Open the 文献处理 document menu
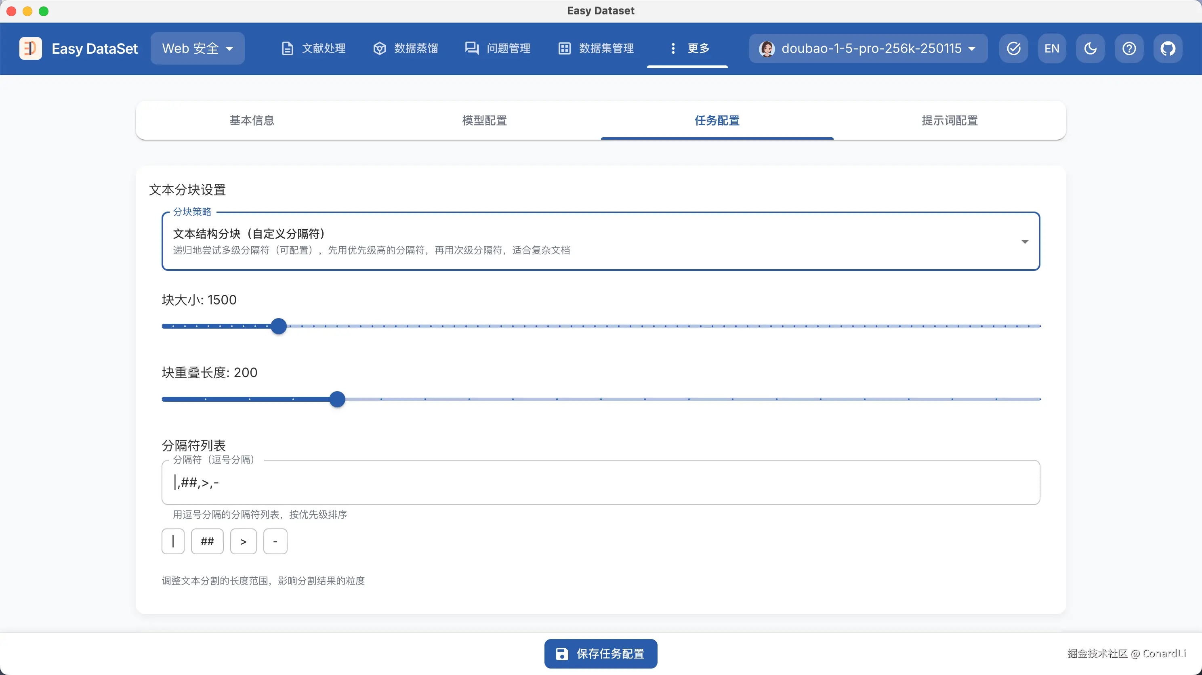This screenshot has width=1202, height=675. pyautogui.click(x=313, y=48)
